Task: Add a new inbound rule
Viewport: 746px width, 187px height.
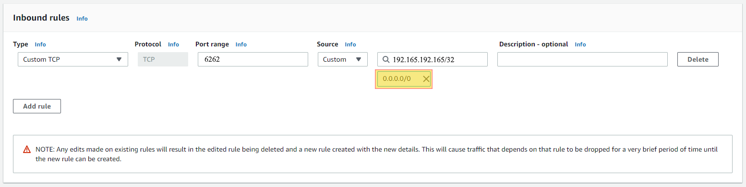Action: [x=37, y=106]
